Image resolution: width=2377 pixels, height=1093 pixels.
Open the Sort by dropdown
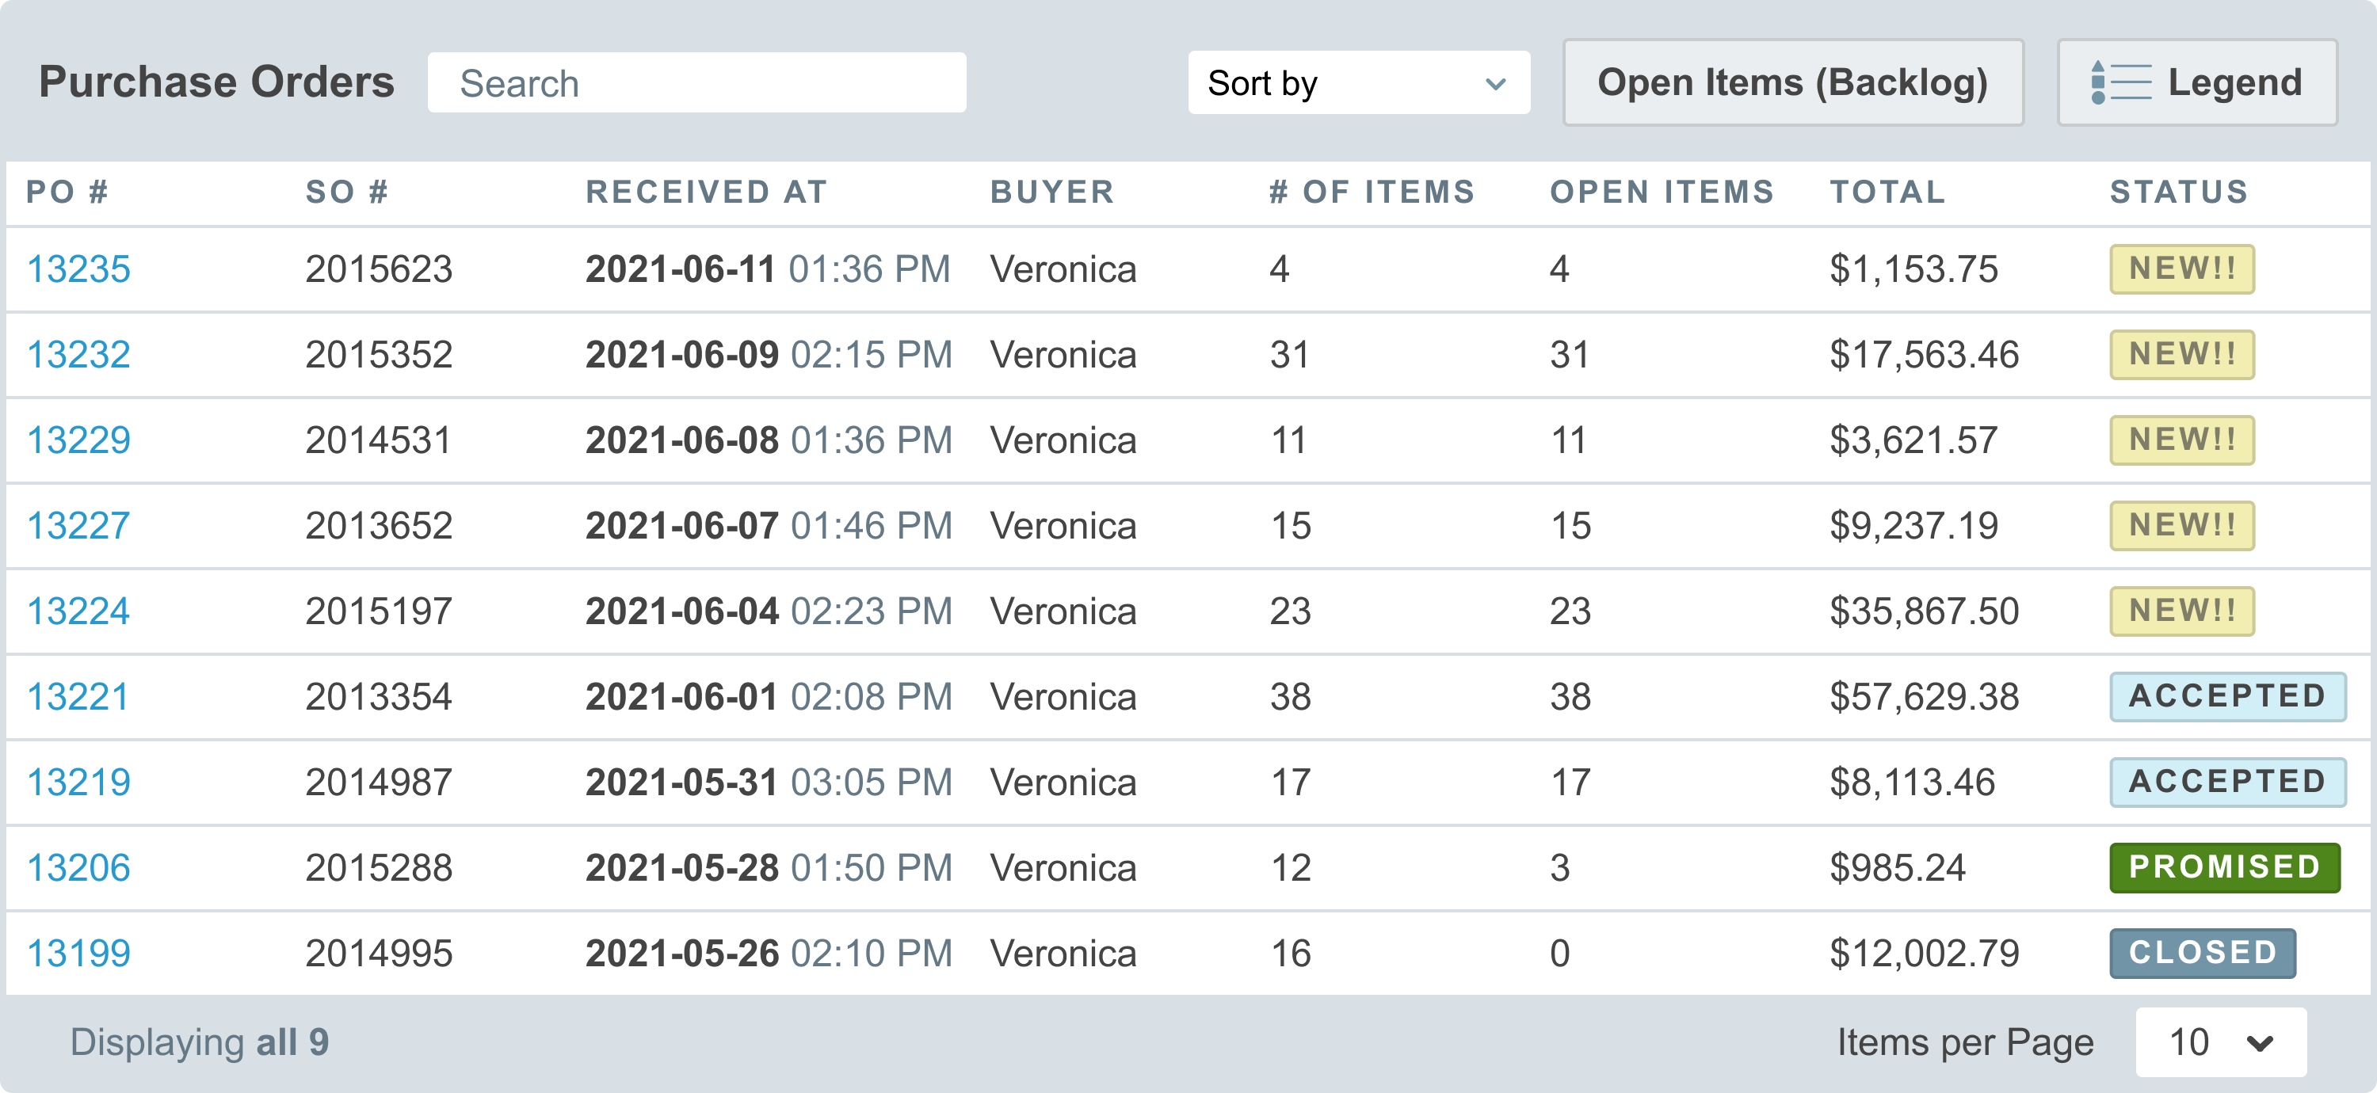1358,83
